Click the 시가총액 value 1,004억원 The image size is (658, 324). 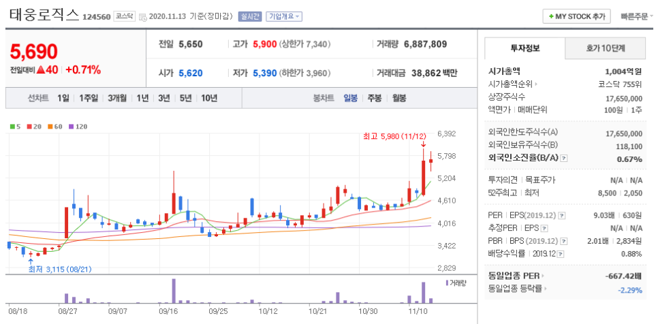(623, 71)
